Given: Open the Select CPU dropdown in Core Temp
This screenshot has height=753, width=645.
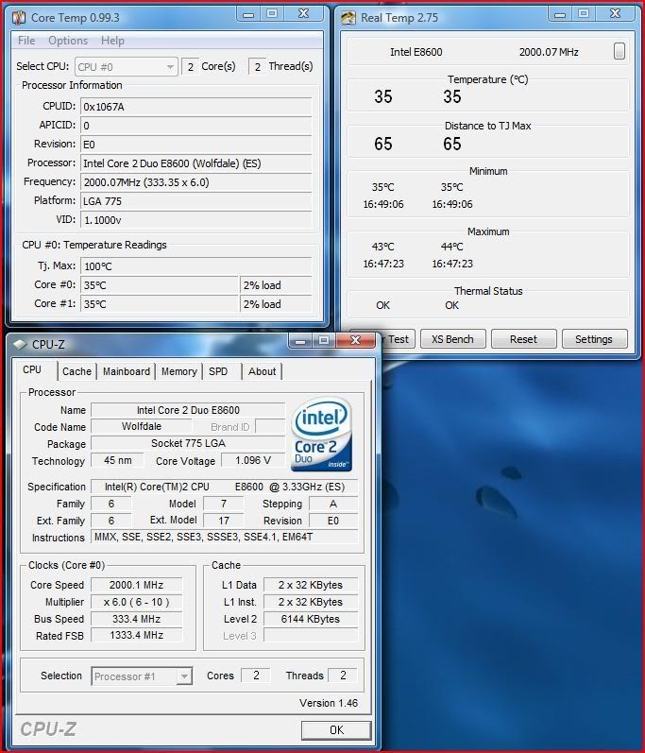Looking at the screenshot, I should coord(127,67).
